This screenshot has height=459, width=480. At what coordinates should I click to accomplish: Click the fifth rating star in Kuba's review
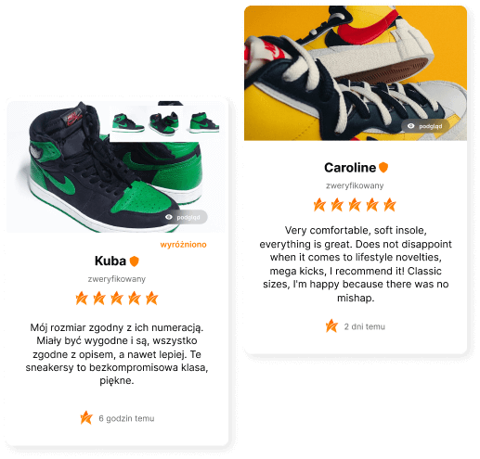152,299
